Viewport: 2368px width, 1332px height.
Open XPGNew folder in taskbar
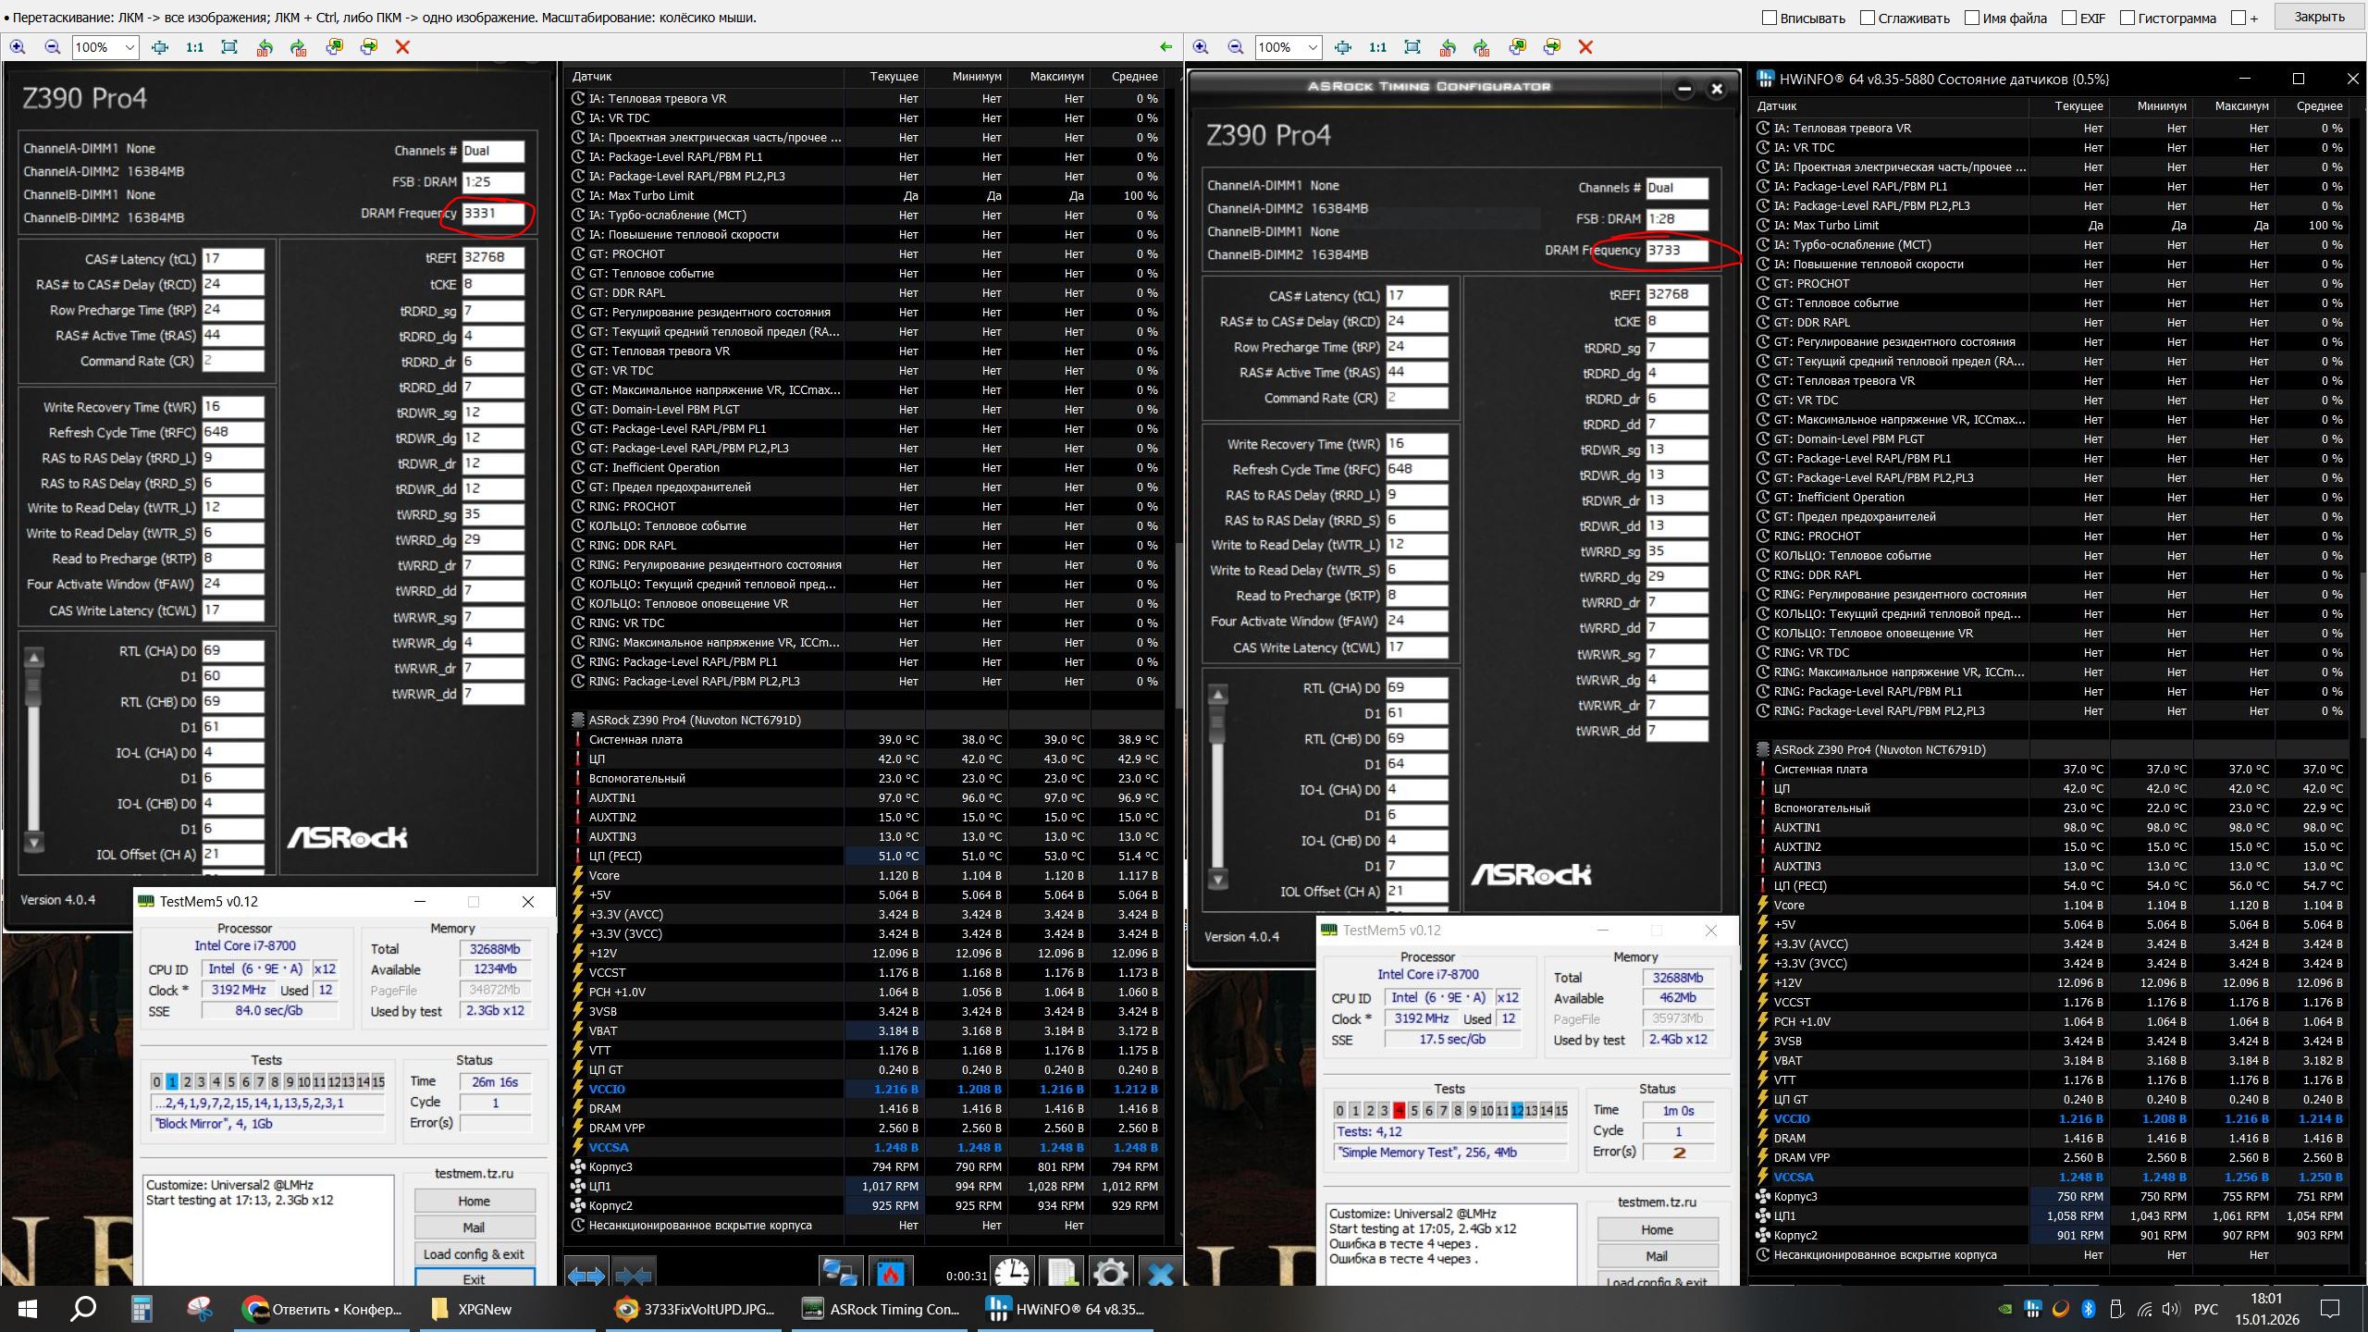[472, 1309]
